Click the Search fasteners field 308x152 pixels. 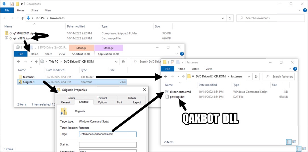coord(279,77)
